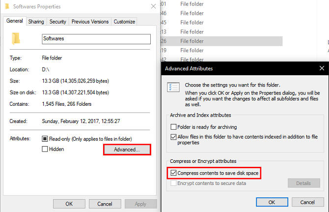Switch to the General tab

tap(15, 22)
